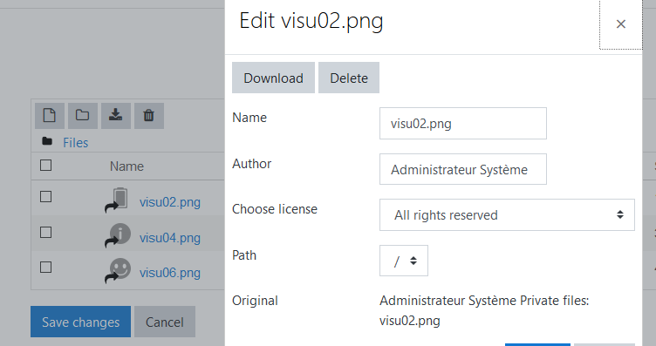Click Save changes

(x=81, y=322)
